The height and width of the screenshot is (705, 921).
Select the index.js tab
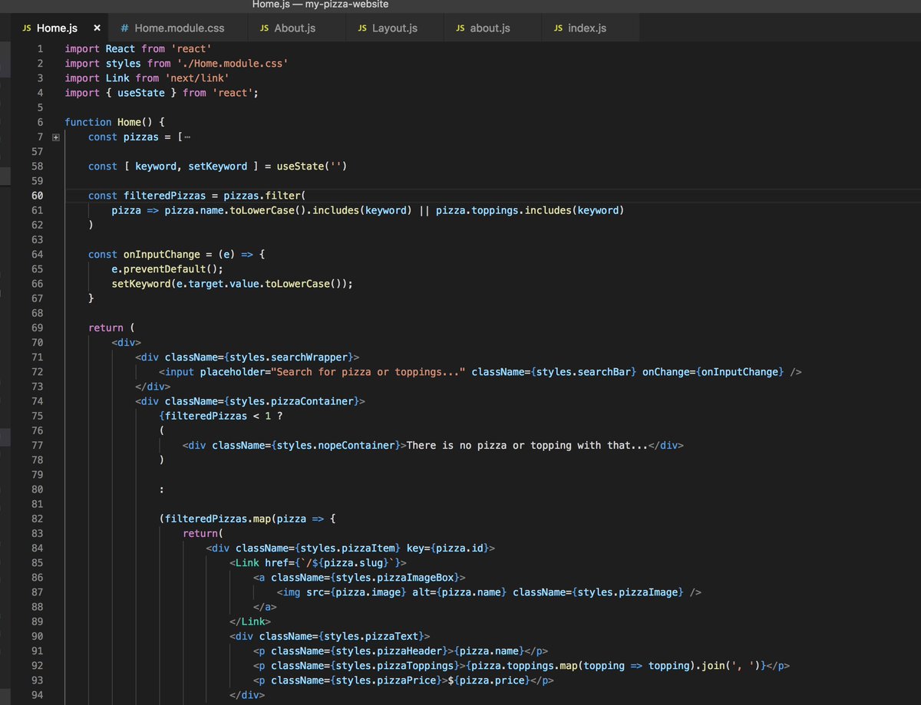579,28
